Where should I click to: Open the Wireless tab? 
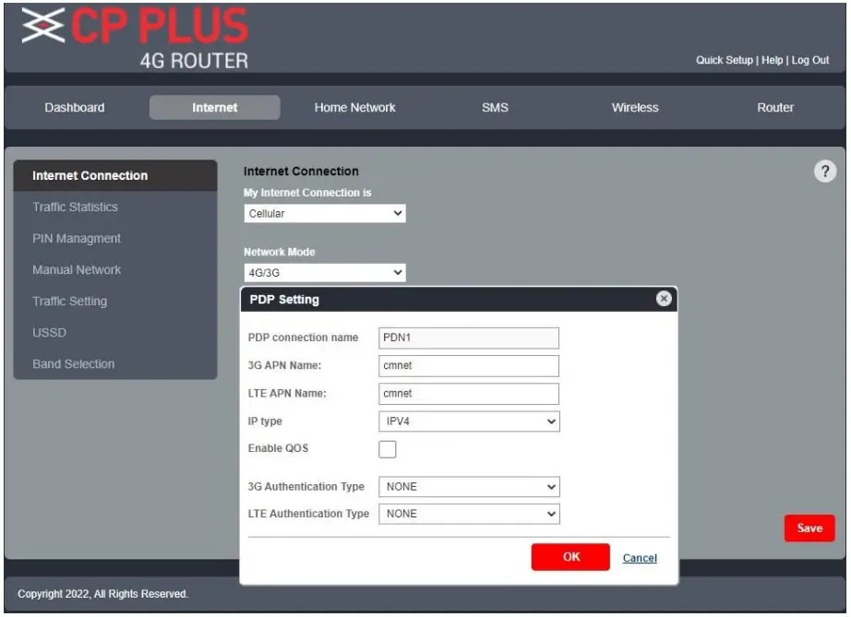click(635, 107)
